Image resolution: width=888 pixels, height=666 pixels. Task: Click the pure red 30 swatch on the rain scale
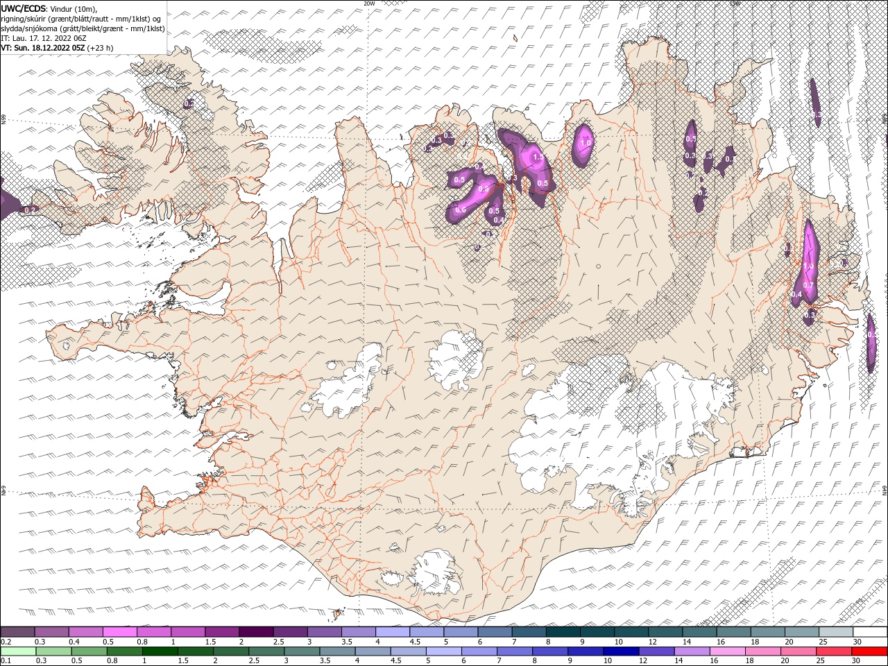[869, 651]
